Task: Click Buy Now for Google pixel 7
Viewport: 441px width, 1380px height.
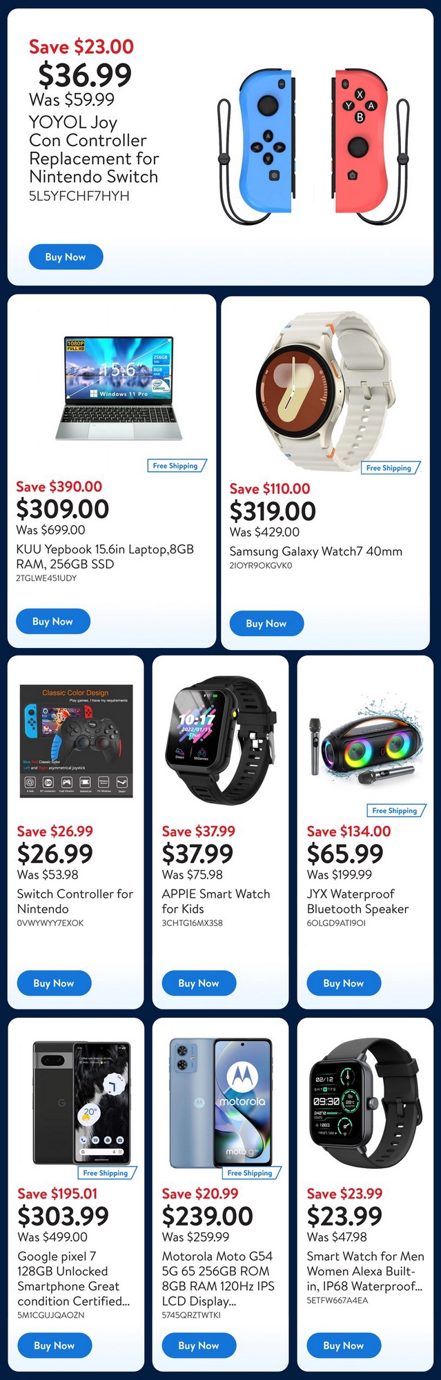Action: coord(54,1345)
